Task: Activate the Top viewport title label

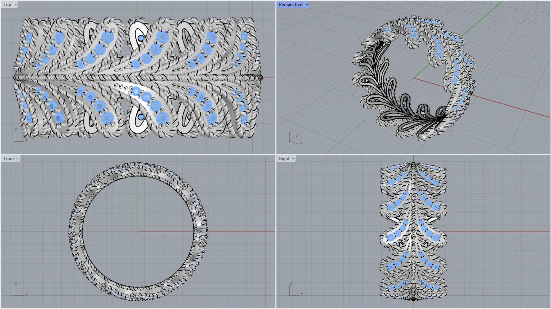Action: tap(7, 5)
